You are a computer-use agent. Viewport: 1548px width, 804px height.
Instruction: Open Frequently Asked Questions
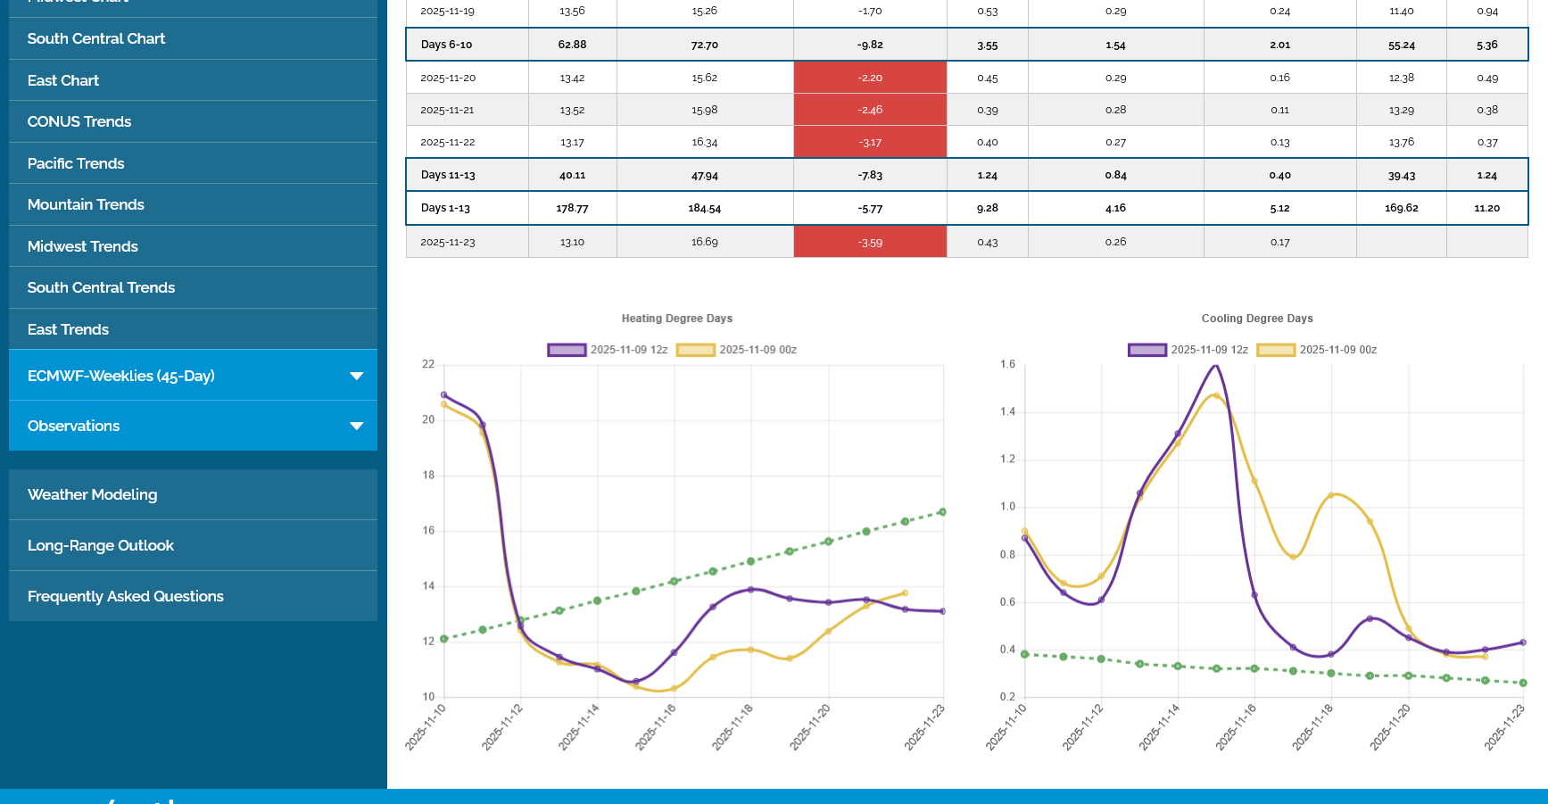126,596
